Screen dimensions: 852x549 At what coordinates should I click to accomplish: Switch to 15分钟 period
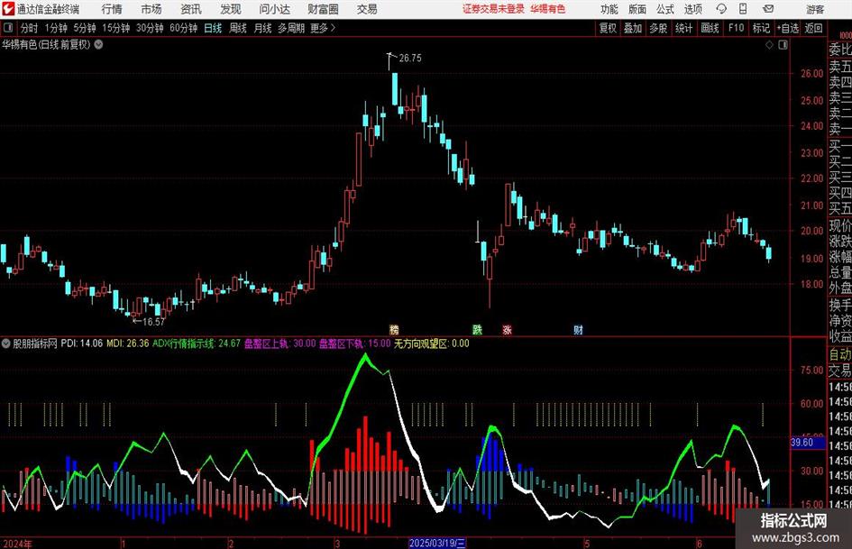116,28
